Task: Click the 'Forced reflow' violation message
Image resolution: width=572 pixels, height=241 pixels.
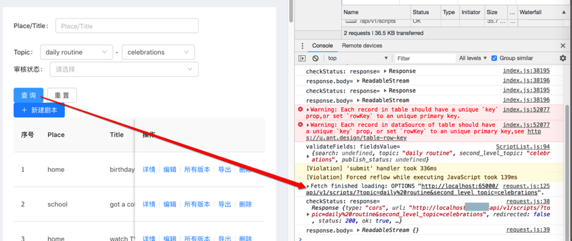Action: pyautogui.click(x=411, y=178)
